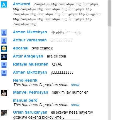Open Arthur Vardanyan's username link

tap(30, 40)
